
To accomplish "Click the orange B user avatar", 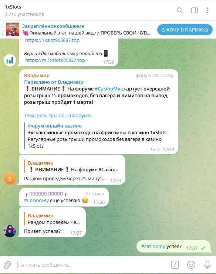I will click(10, 179).
